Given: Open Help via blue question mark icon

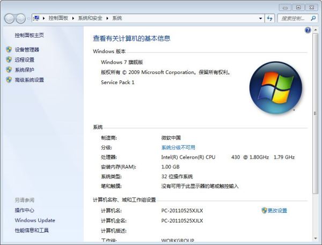Looking at the screenshot, I should [308, 31].
